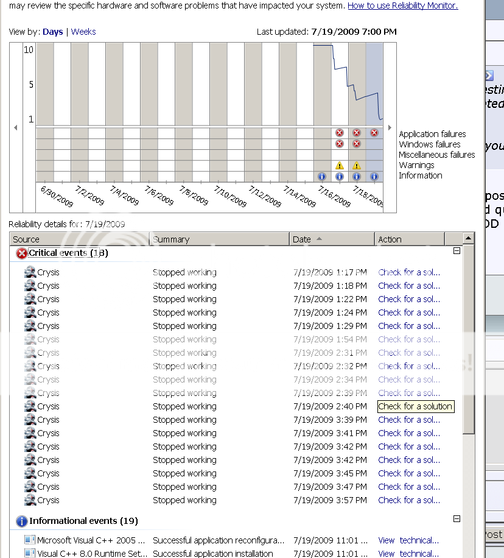Click the details list vertical scrollbar thumb
Image resolution: width=504 pixels, height=558 pixels.
[x=469, y=339]
